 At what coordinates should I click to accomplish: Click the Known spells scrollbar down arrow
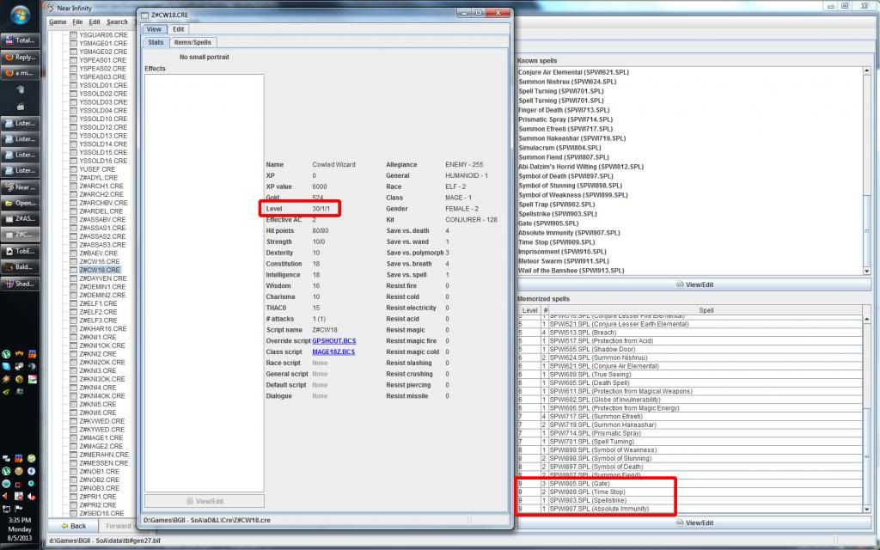point(867,270)
